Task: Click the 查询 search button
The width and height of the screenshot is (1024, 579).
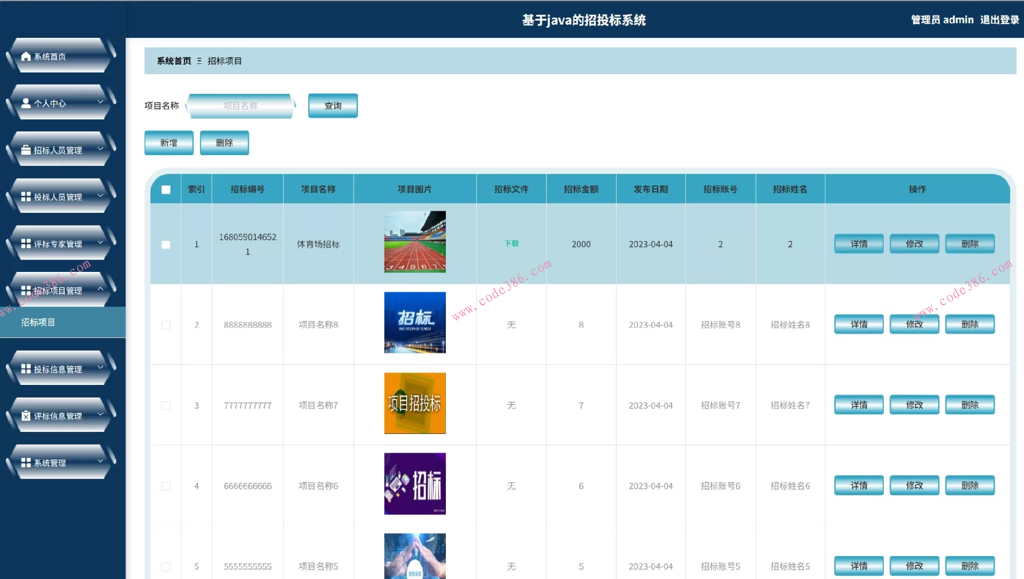Action: (x=333, y=106)
